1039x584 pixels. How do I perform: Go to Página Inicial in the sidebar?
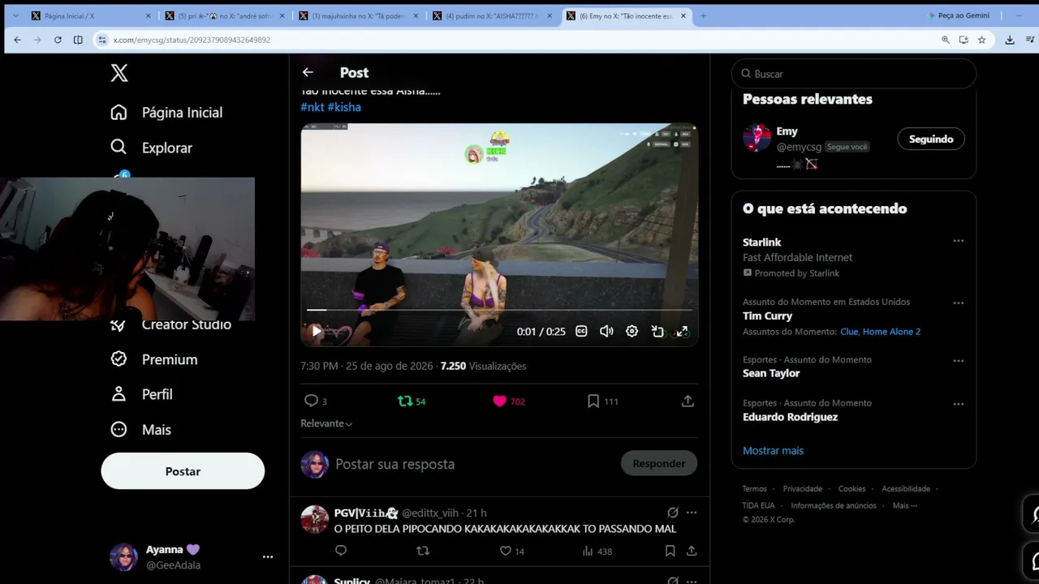click(166, 113)
